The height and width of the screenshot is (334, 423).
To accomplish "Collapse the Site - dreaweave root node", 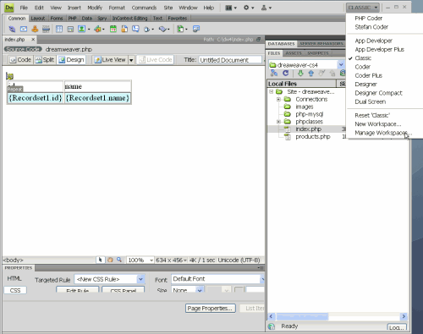I will point(271,91).
